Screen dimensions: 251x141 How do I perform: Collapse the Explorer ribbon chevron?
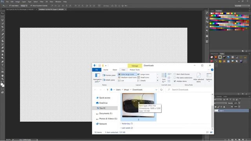click(209, 70)
